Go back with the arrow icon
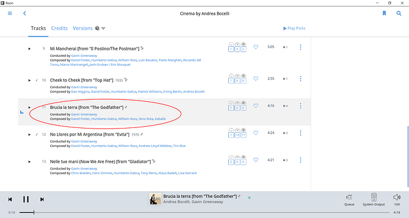 point(24,13)
